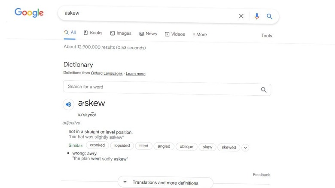The width and height of the screenshot is (335, 188).
Task: Select the 'crooked' similar word chip
Action: pos(97,145)
